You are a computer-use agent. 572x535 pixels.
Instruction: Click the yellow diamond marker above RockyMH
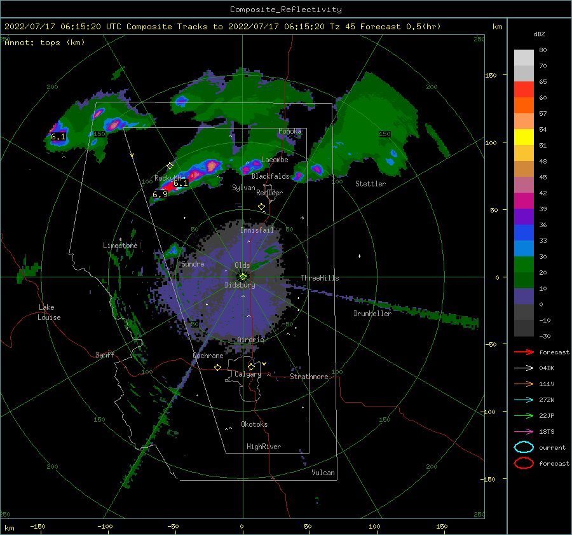[170, 166]
